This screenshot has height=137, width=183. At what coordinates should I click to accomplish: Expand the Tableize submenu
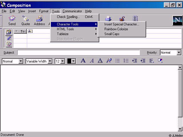pyautogui.click(x=74, y=34)
